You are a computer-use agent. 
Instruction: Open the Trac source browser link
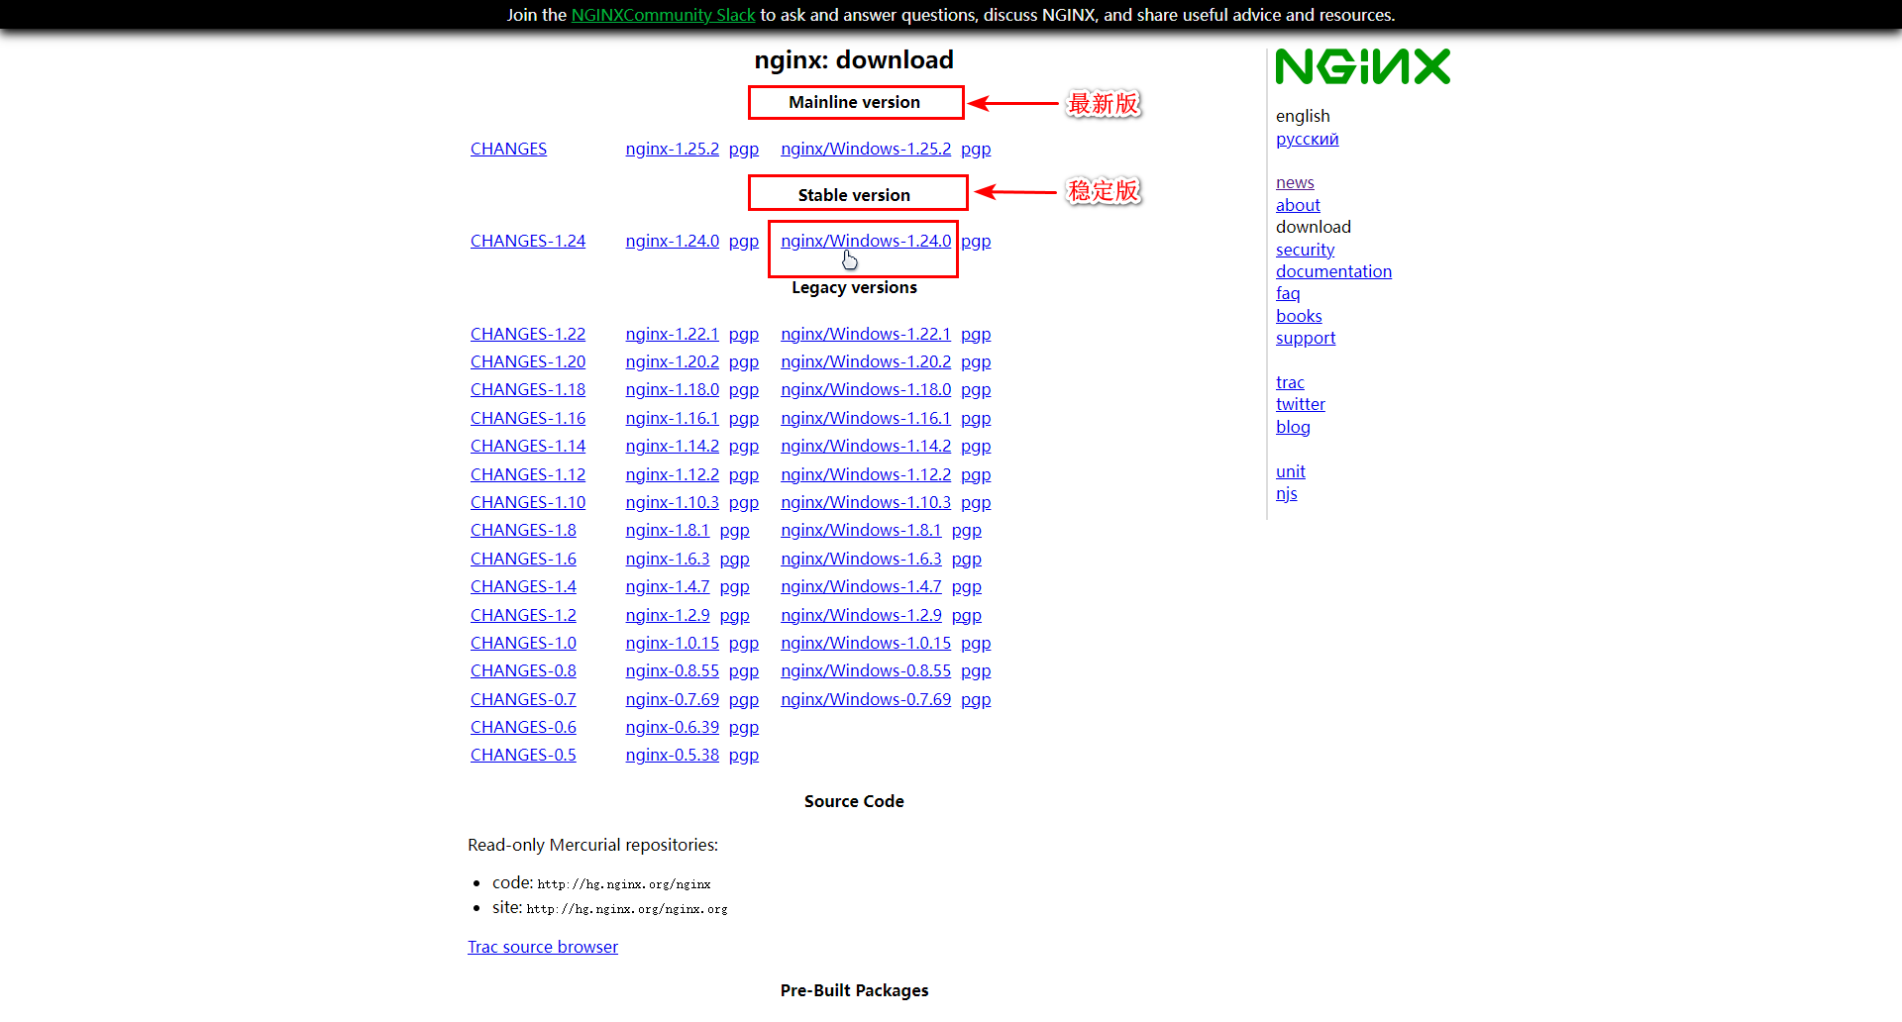[x=542, y=947]
